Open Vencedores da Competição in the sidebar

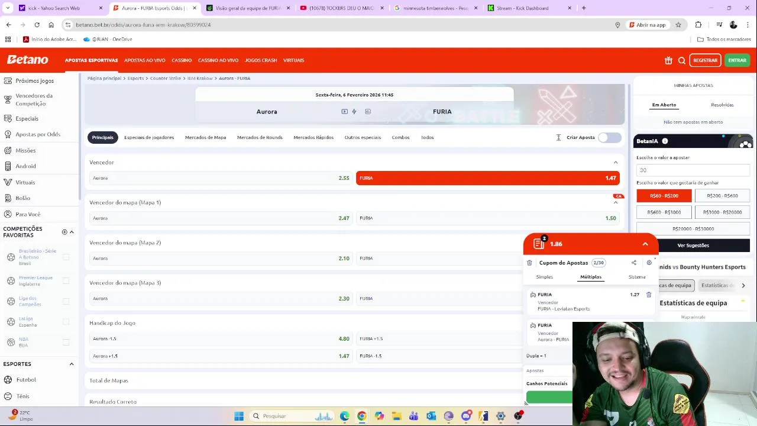tap(34, 99)
